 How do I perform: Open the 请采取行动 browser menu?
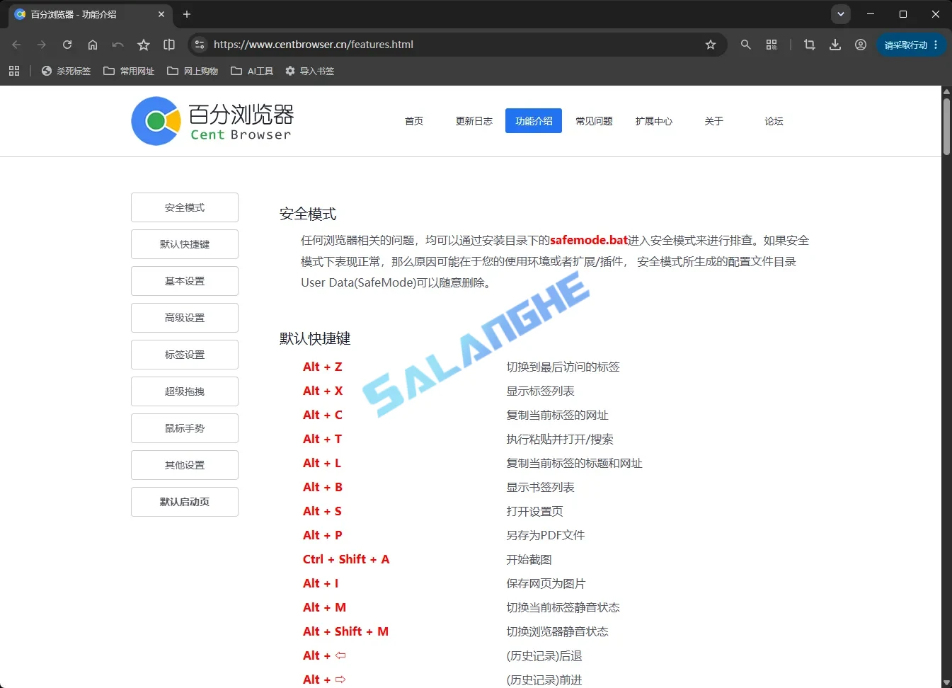[x=911, y=45]
